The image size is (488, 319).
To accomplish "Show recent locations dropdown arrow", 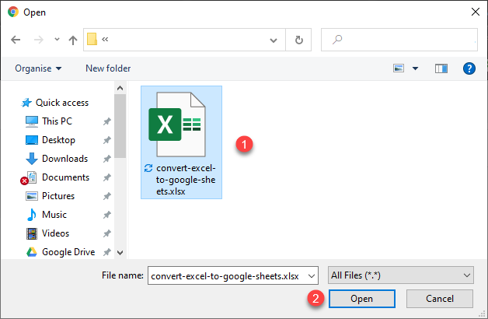I will (x=56, y=40).
